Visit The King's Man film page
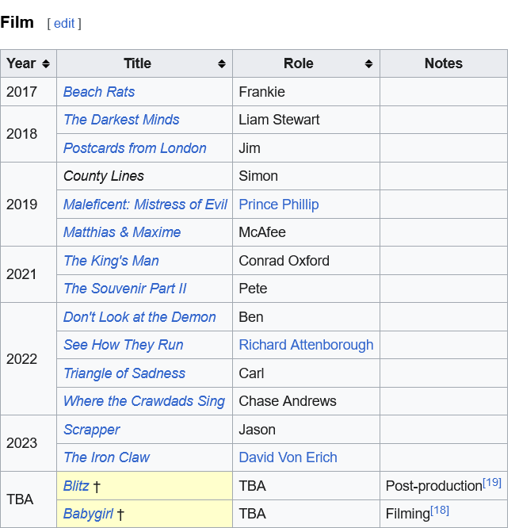The width and height of the screenshot is (519, 528). pyautogui.click(x=111, y=261)
